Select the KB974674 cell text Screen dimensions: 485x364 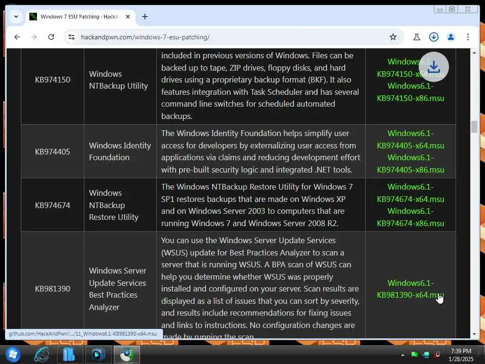tap(53, 205)
